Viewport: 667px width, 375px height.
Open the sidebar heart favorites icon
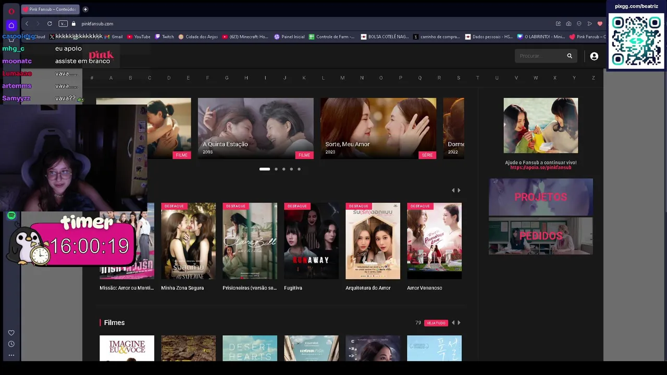(11, 333)
